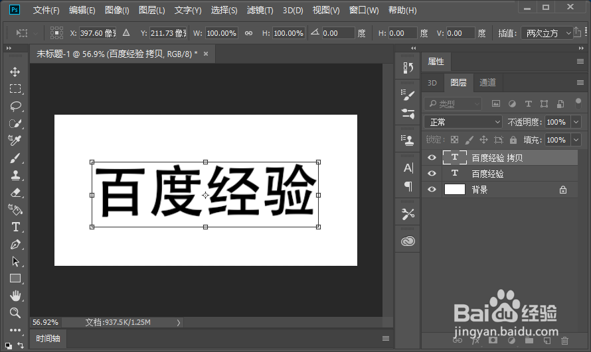
Task: Open the Character panel icon
Action: click(408, 168)
